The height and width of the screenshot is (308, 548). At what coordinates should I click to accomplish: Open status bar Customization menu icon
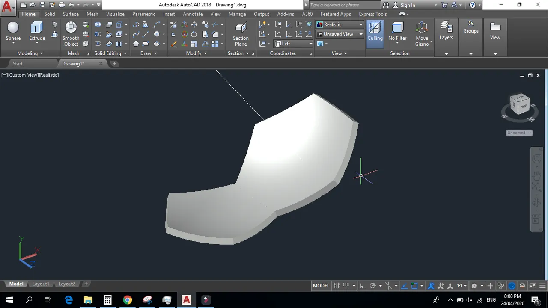tap(542, 286)
